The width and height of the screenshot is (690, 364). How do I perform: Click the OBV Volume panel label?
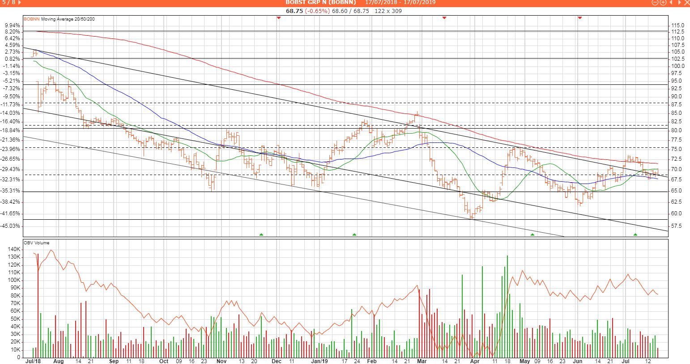point(36,243)
